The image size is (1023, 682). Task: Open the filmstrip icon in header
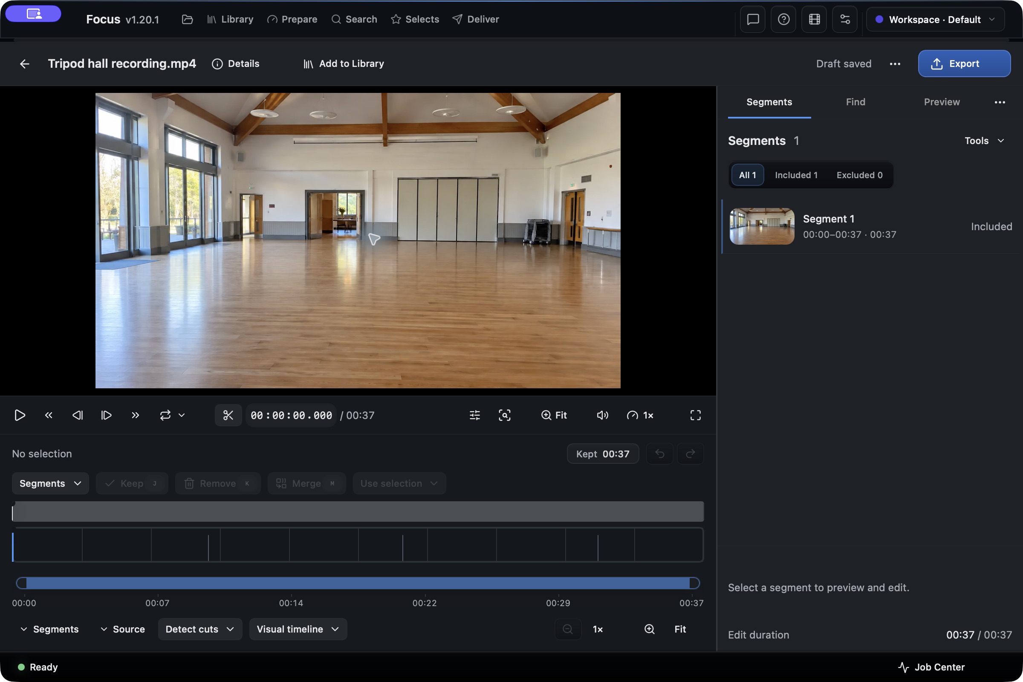click(x=814, y=20)
